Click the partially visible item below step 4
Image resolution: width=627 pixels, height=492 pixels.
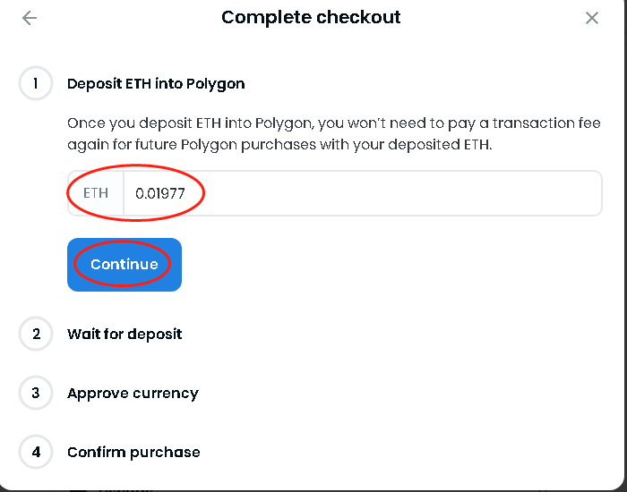[x=107, y=488]
